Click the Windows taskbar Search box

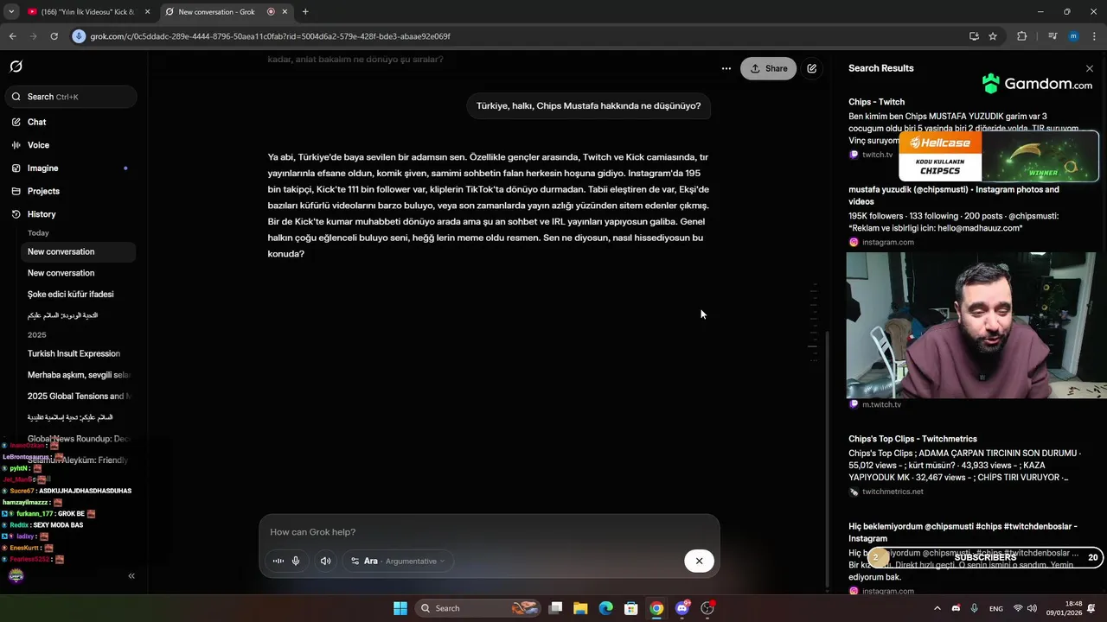pyautogui.click(x=478, y=608)
